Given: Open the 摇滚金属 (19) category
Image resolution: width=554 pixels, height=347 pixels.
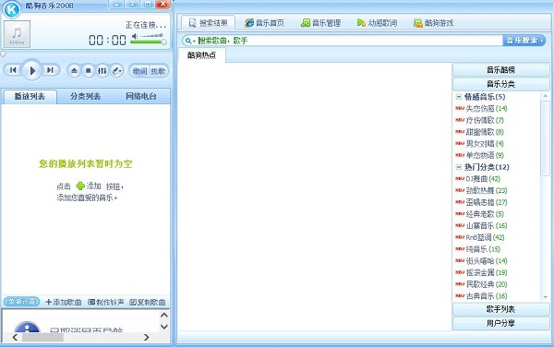Looking at the screenshot, I should click(x=487, y=272).
